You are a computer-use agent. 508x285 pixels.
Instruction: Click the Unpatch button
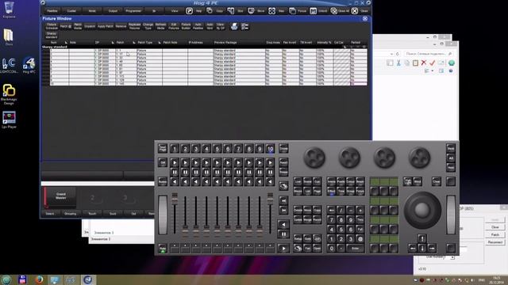pyautogui.click(x=90, y=26)
